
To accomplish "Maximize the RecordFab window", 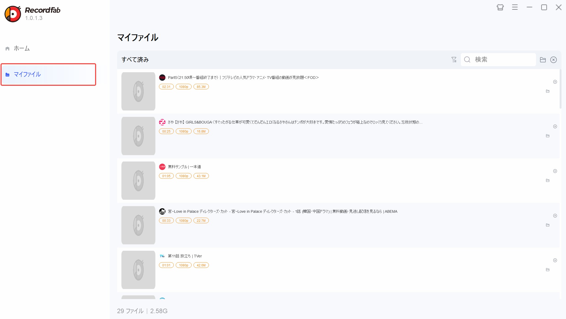I will (544, 7).
